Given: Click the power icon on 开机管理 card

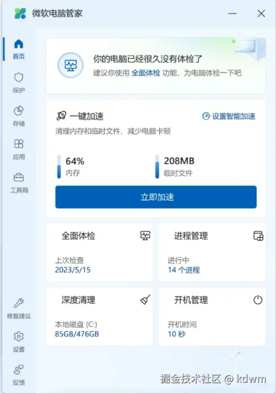Looking at the screenshot, I should (258, 300).
